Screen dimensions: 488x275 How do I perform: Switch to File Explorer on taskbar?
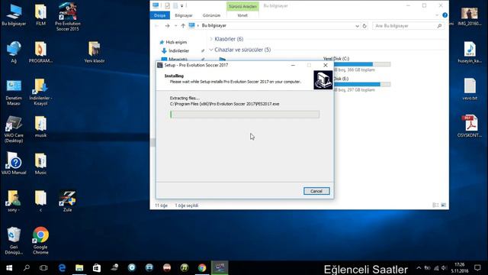click(79, 268)
